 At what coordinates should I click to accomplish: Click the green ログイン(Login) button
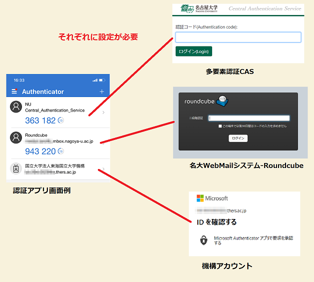point(194,51)
